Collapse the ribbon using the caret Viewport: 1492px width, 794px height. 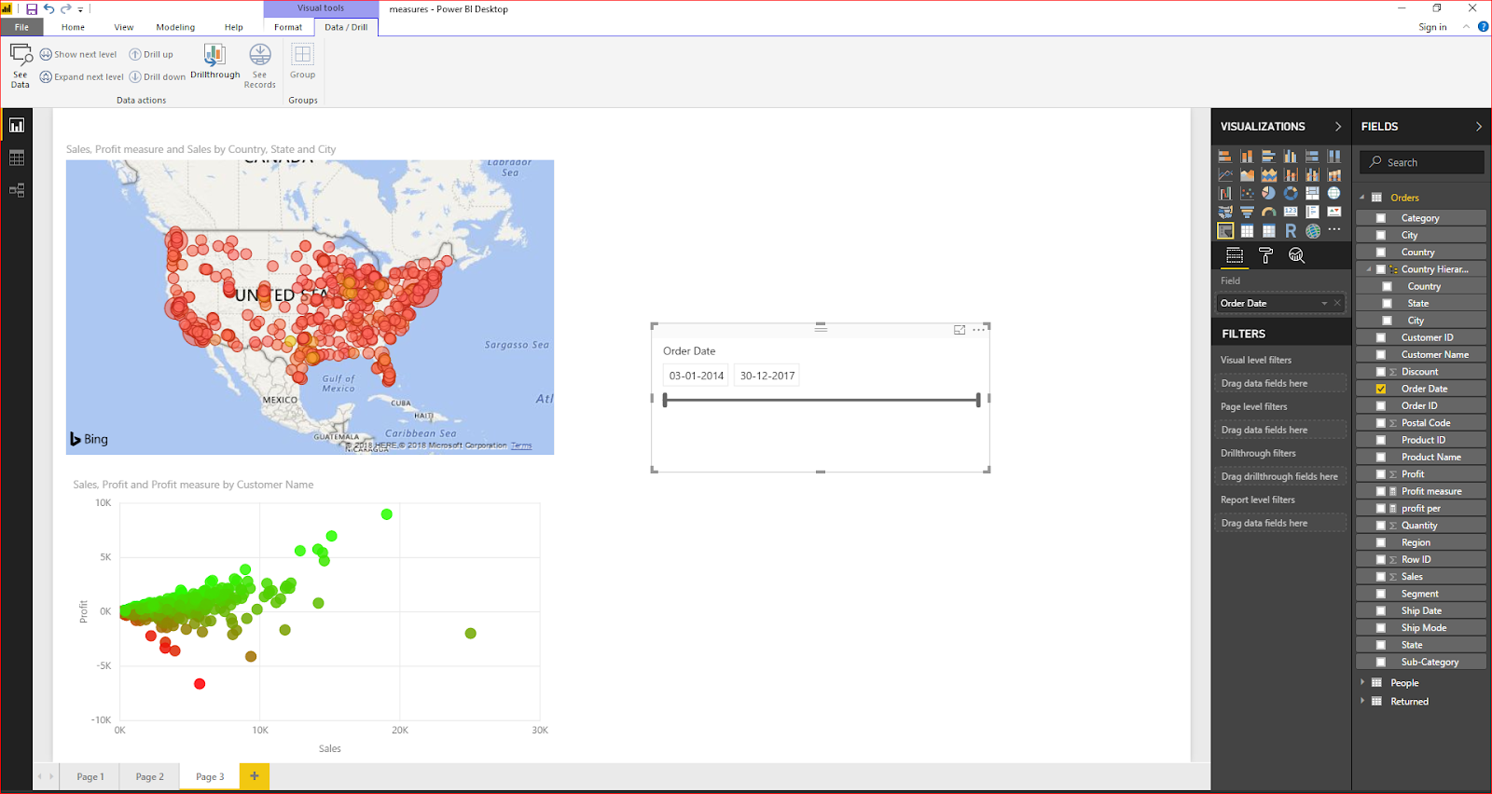click(x=1467, y=27)
